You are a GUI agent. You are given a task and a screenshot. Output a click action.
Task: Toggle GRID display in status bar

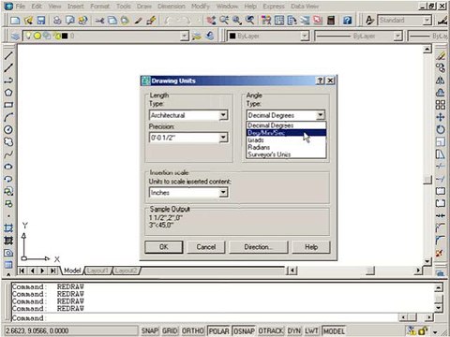point(170,330)
